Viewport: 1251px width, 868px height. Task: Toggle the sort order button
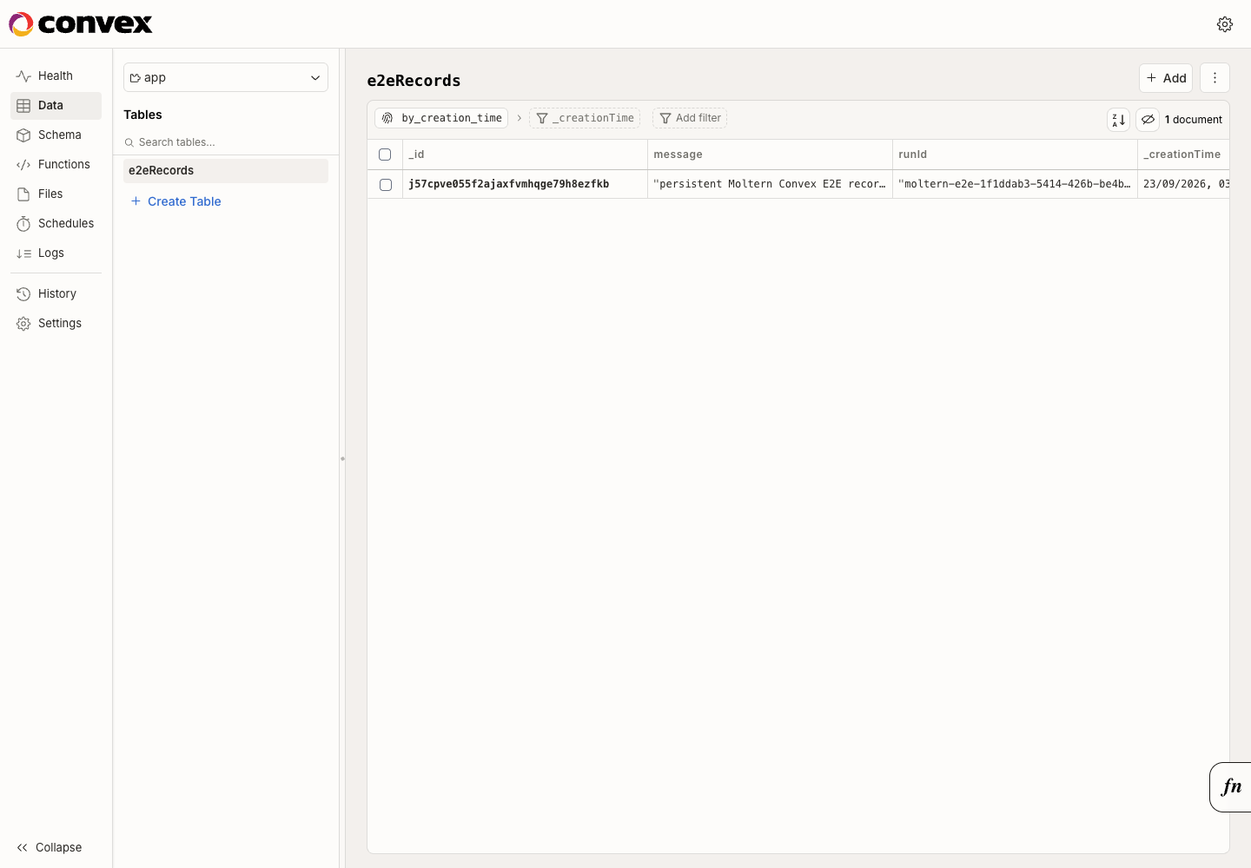[1119, 120]
